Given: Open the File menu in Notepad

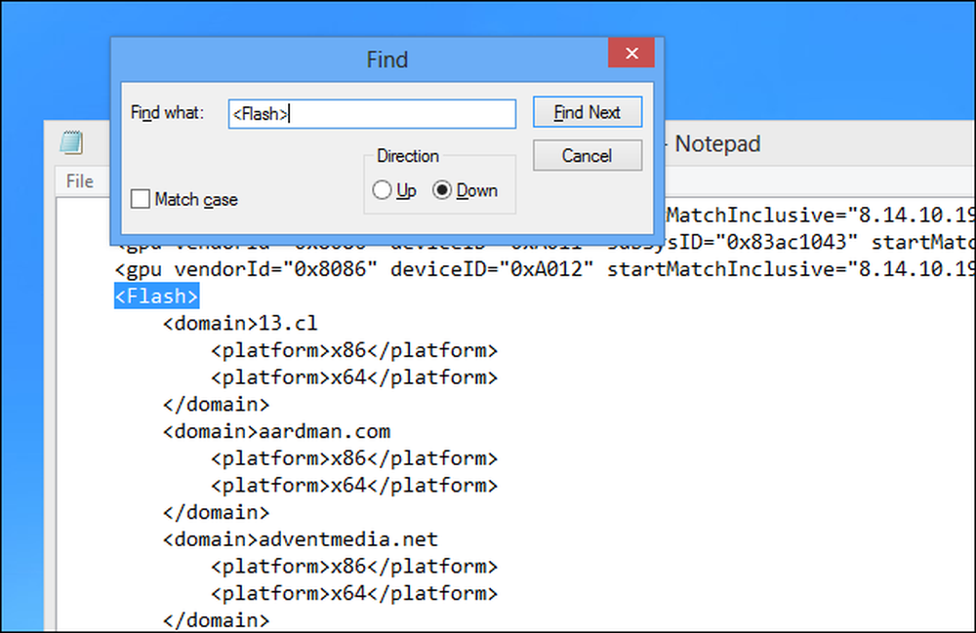Looking at the screenshot, I should click(80, 181).
